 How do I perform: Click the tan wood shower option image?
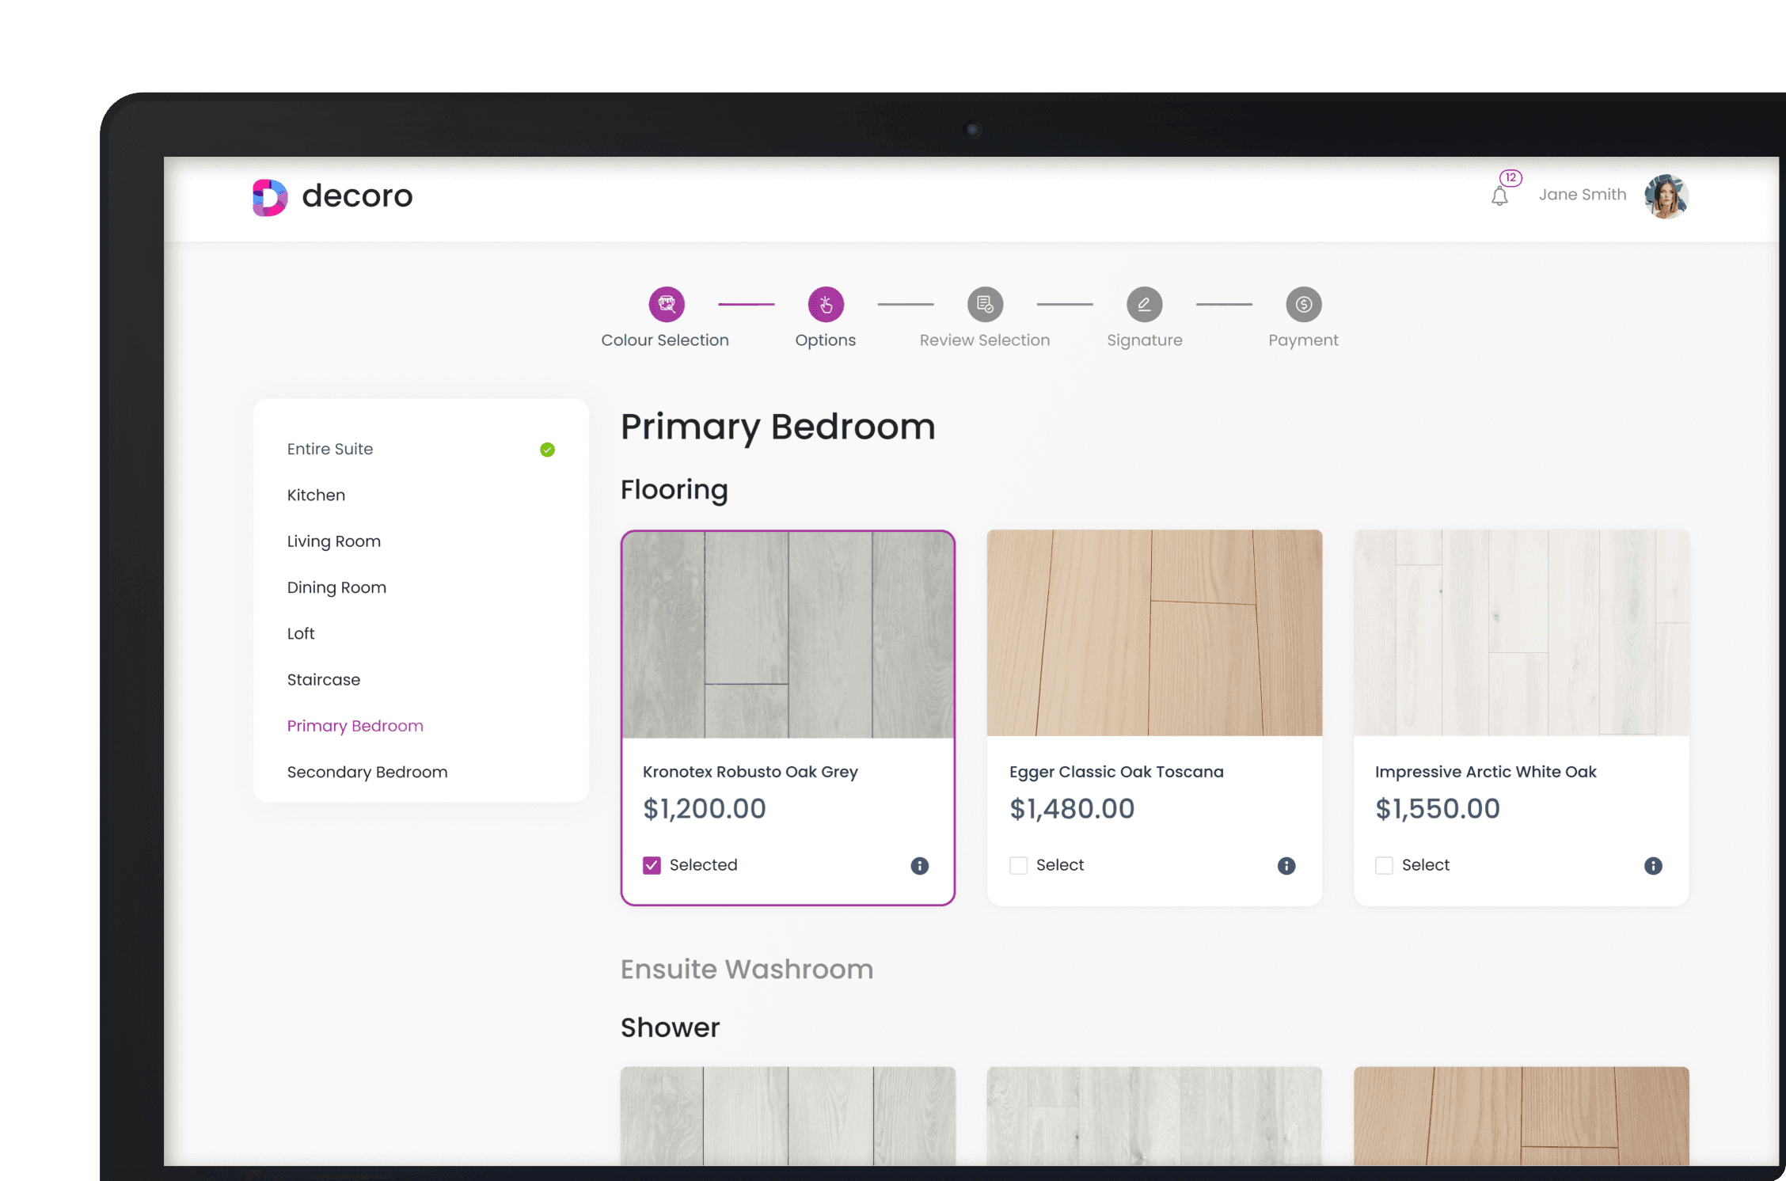[1522, 1115]
